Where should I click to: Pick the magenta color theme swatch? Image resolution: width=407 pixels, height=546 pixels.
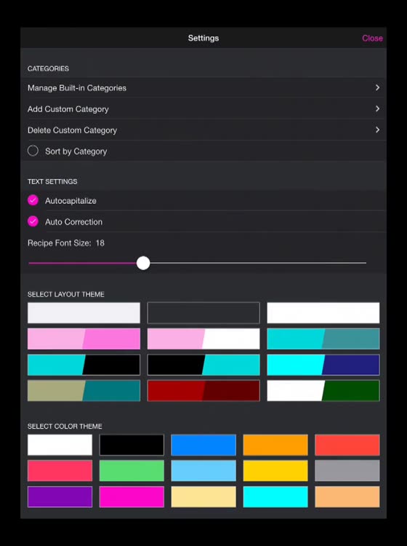pyautogui.click(x=132, y=496)
